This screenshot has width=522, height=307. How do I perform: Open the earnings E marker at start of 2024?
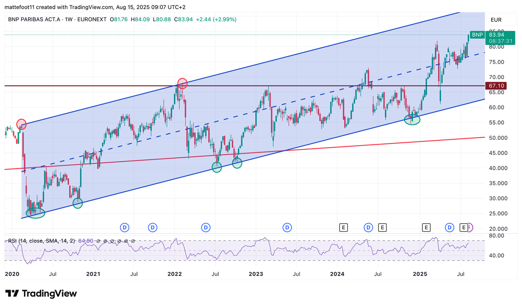pyautogui.click(x=344, y=227)
